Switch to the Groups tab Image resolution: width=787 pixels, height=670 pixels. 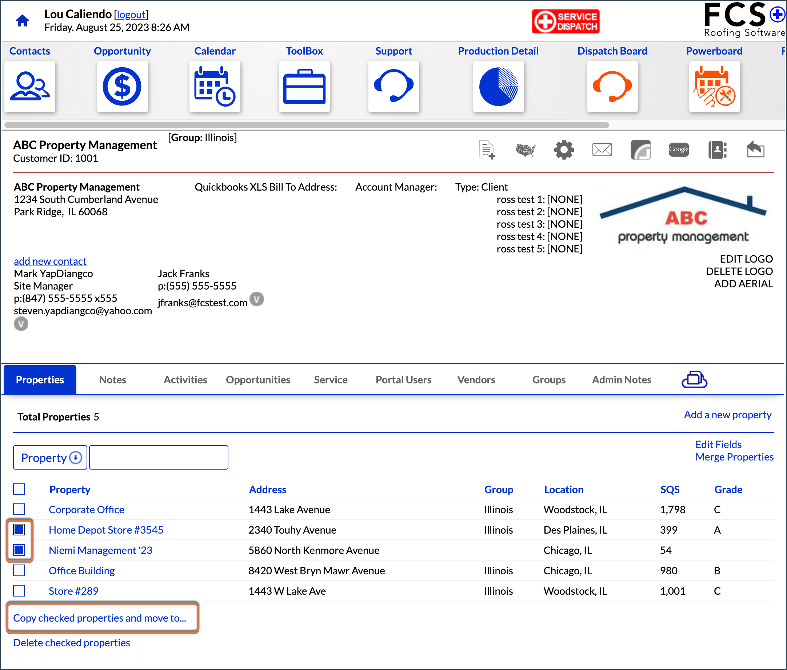[549, 379]
